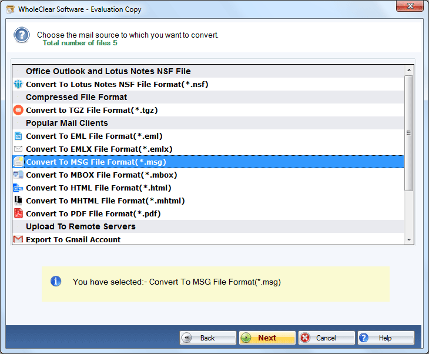Click the Upload To Remote Servers header

tap(208, 226)
